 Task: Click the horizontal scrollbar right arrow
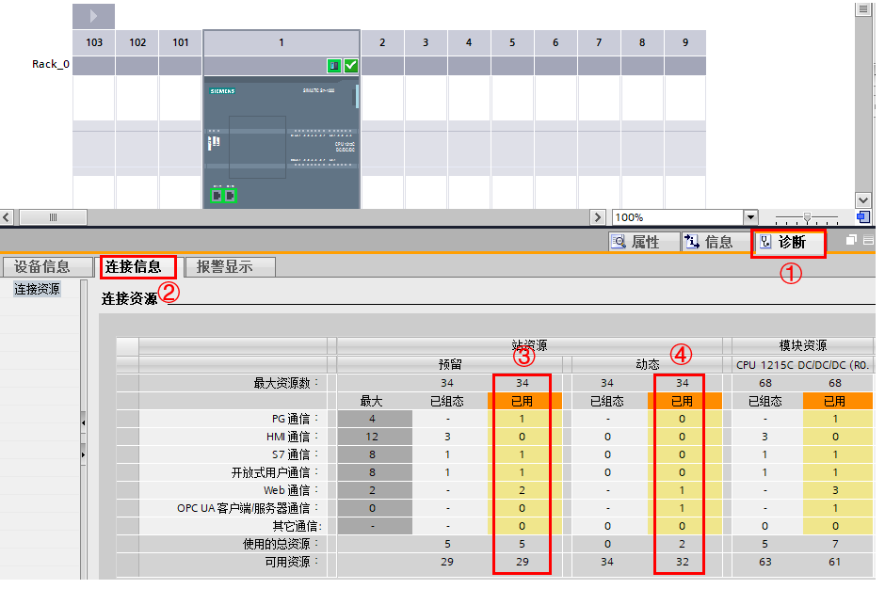tap(597, 217)
